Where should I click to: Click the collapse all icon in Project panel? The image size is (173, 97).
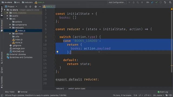30,6
